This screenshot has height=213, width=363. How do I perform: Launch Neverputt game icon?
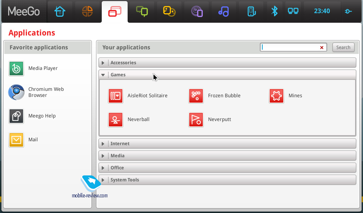click(196, 120)
